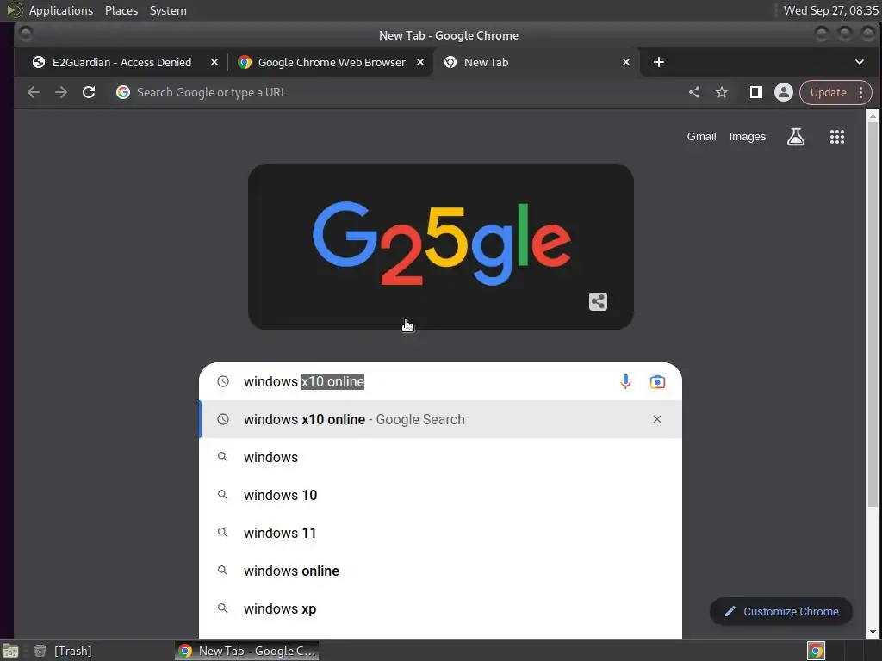This screenshot has width=882, height=661.
Task: Reload the current page
Action: tap(89, 92)
